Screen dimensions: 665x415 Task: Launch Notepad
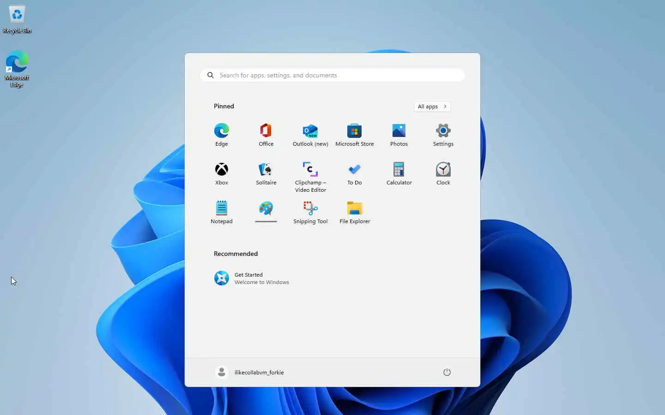(221, 212)
